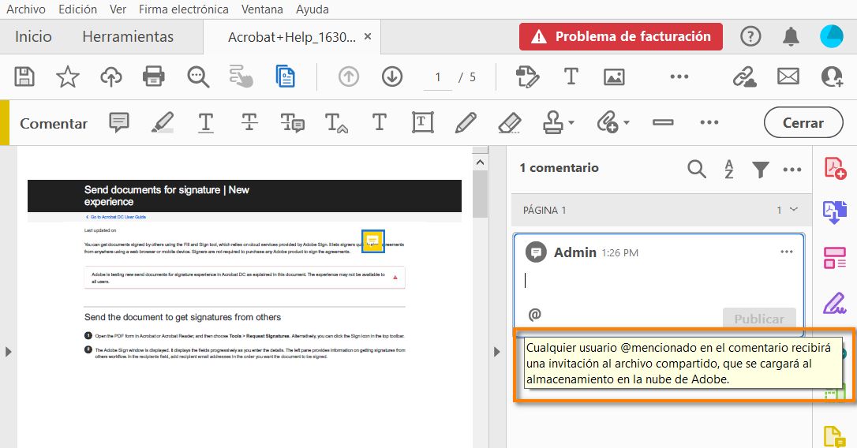
Task: Send file by email envelope icon
Action: tap(788, 77)
